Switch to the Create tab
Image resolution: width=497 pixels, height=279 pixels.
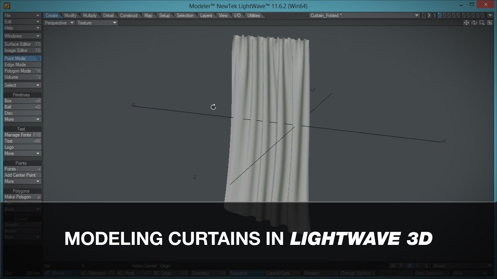coord(51,15)
